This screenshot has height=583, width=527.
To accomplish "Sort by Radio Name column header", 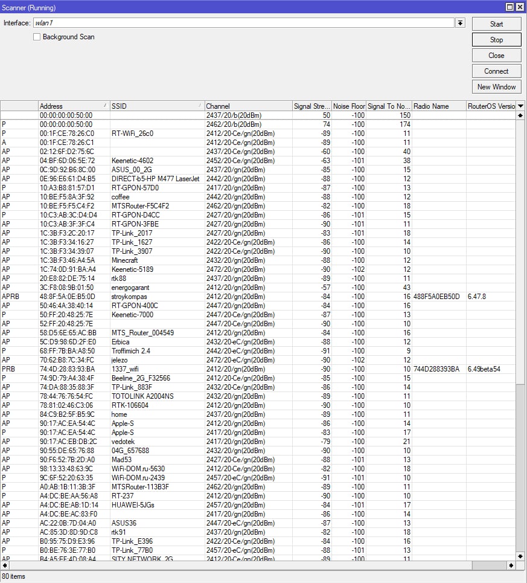I will pos(439,106).
